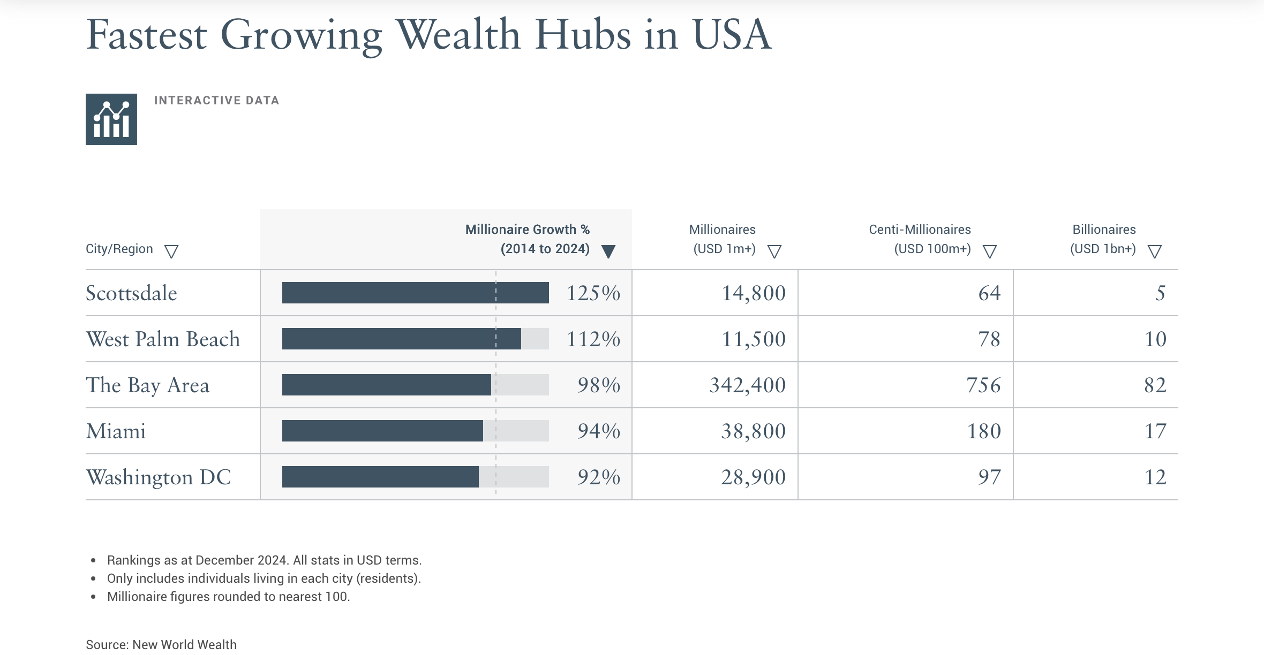Screen dimensions: 1264x655
Task: Sort by Billionaires column arrow
Action: click(1154, 251)
